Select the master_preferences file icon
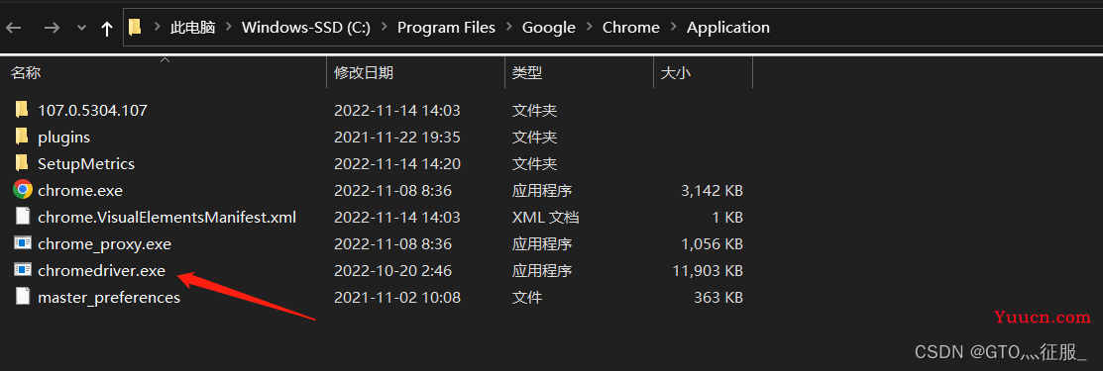The width and height of the screenshot is (1103, 371). coord(23,297)
